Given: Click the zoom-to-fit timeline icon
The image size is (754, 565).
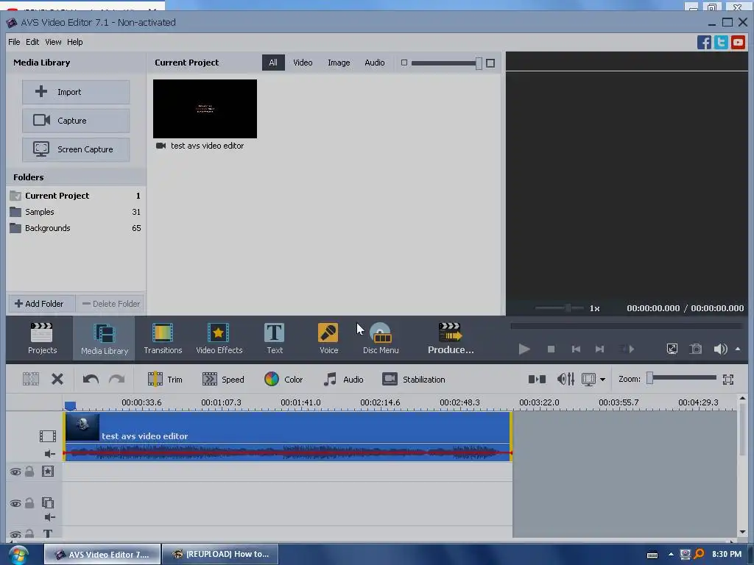Looking at the screenshot, I should point(728,379).
